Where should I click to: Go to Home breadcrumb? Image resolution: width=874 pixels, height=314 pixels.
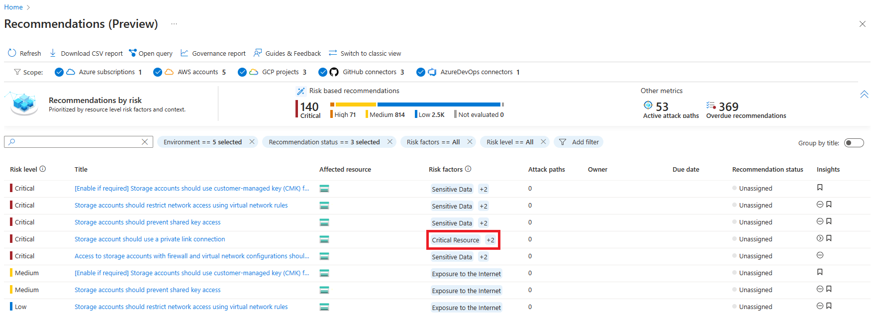click(x=13, y=7)
